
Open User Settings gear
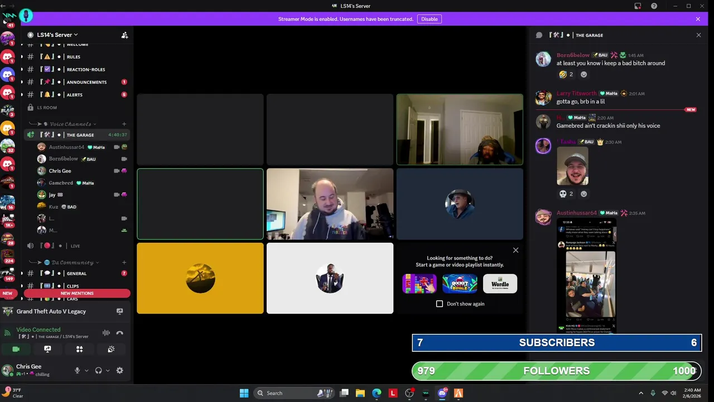119,370
